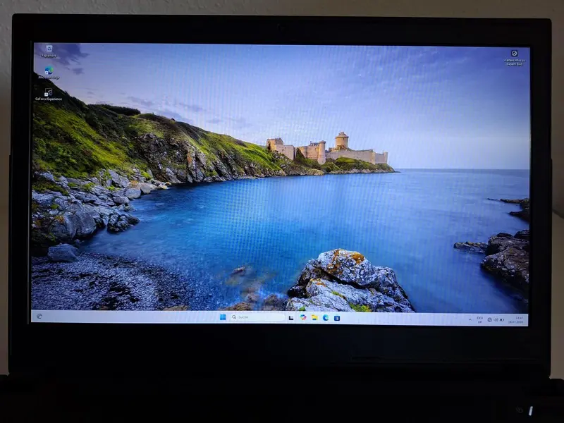The image size is (564, 423).
Task: Launch Microsoft Edge from the taskbar
Action: click(326, 318)
